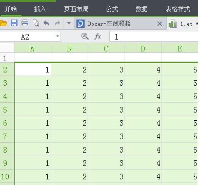The image size is (200, 185).
Task: Undo the last action
Action: pyautogui.click(x=46, y=23)
